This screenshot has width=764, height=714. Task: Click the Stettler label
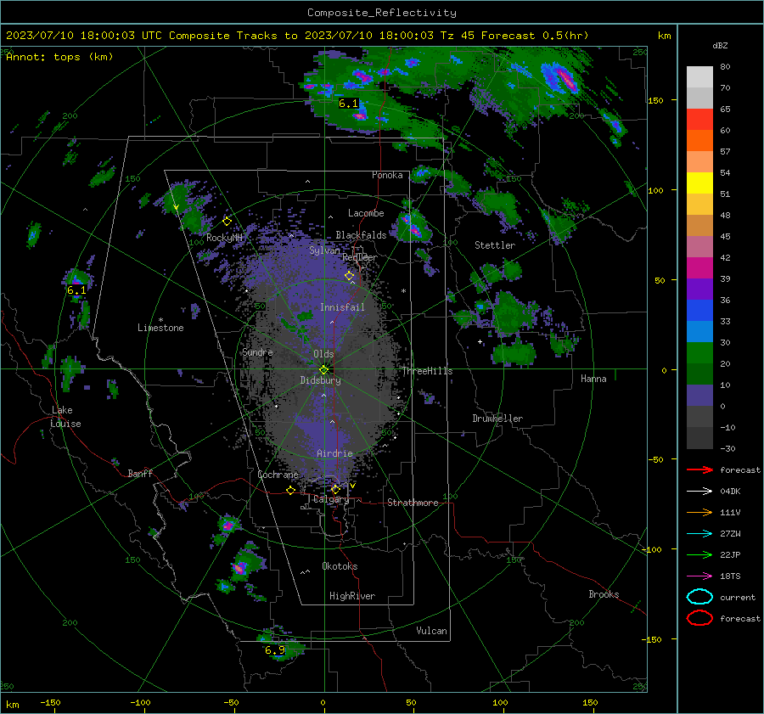click(495, 245)
